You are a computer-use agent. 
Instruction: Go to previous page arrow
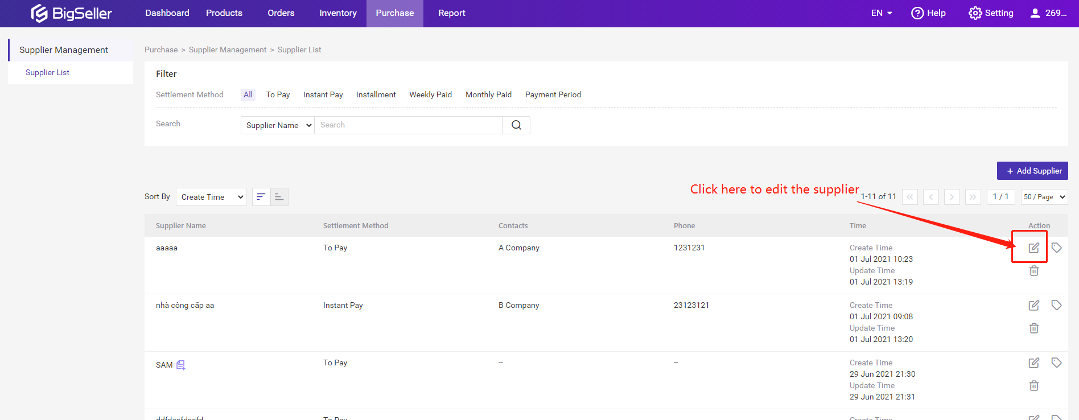coord(931,197)
